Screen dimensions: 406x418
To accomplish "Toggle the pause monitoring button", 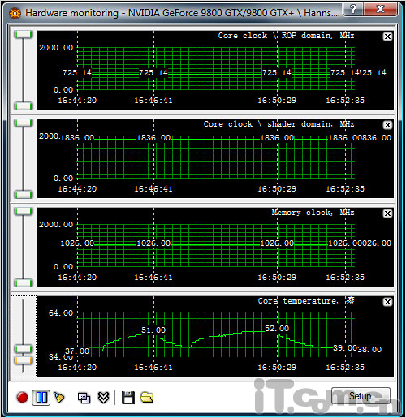I will pos(41,398).
